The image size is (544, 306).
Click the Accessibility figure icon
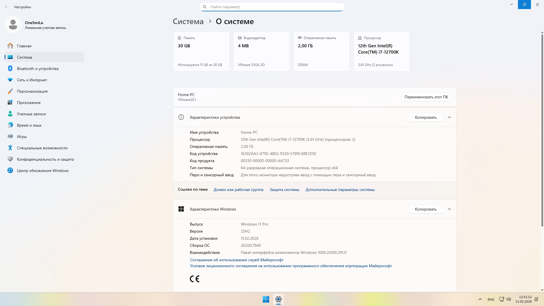(x=10, y=148)
